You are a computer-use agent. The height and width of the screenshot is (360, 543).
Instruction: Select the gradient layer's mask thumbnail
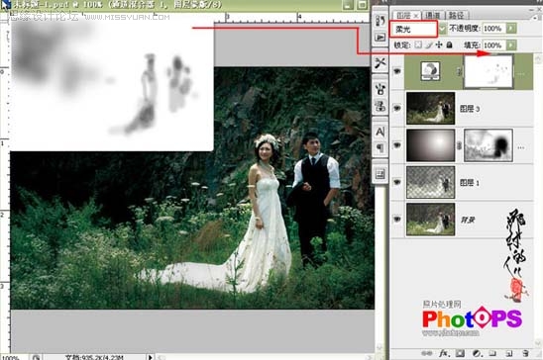click(x=489, y=145)
